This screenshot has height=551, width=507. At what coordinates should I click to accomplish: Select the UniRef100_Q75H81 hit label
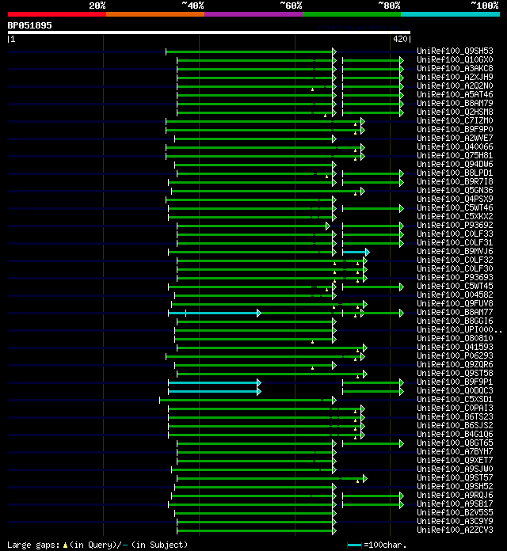point(455,156)
